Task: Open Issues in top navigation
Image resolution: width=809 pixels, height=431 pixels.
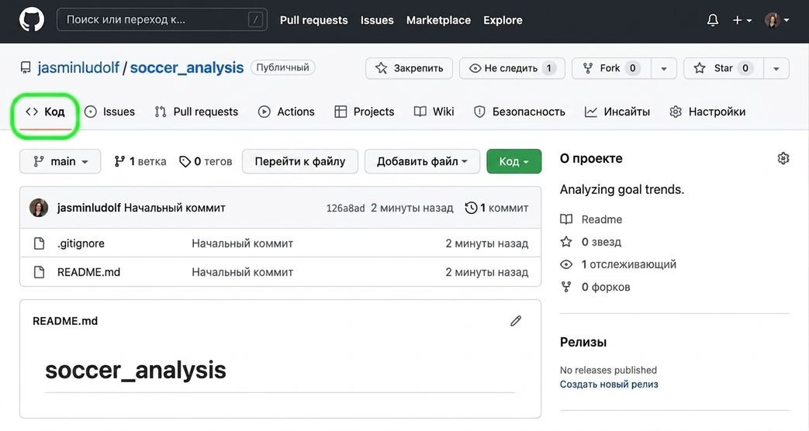Action: pos(377,20)
